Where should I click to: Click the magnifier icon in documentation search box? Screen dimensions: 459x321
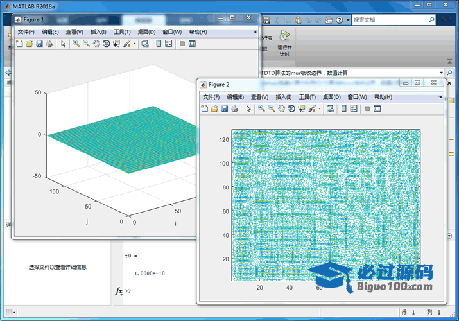(x=431, y=20)
